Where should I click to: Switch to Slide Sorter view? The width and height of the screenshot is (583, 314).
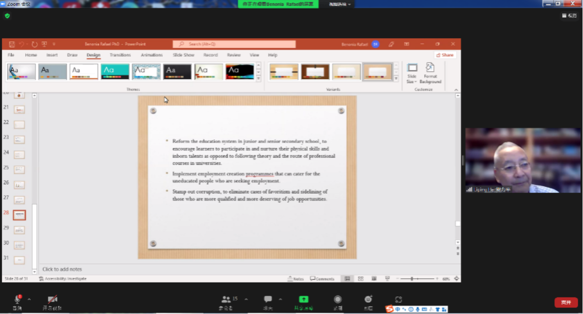[360, 279]
